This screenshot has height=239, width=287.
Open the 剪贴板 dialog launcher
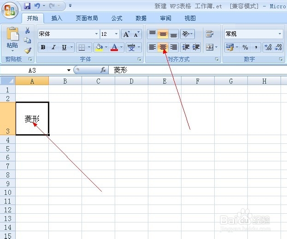coord(30,59)
